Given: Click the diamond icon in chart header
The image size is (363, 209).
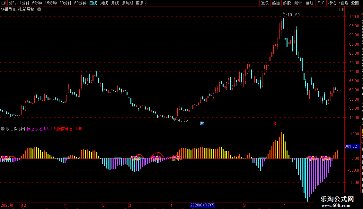Looking at the screenshot, I should tap(335, 10).
